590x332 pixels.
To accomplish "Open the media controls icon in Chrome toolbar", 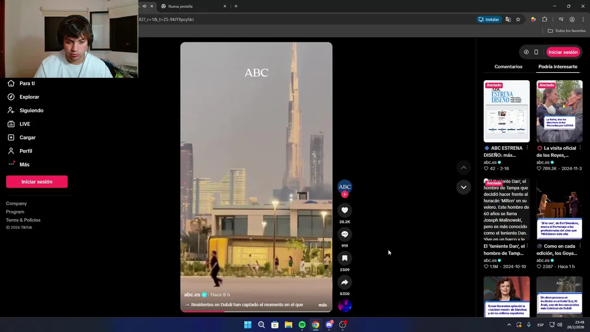I will click(561, 19).
